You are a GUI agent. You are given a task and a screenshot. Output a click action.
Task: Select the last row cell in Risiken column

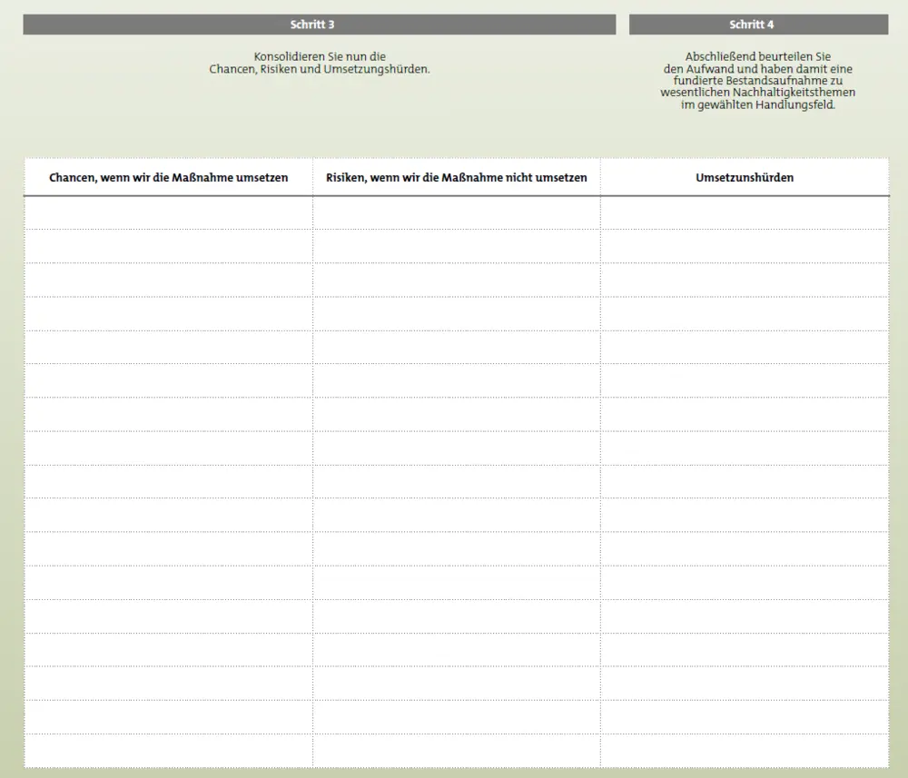[456, 751]
